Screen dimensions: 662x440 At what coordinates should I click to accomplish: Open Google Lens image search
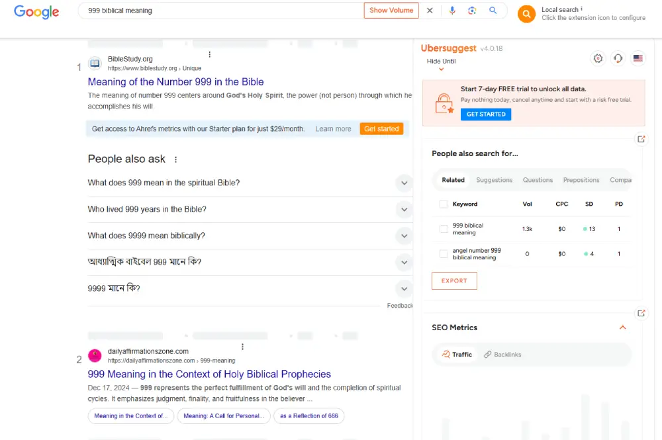(472, 11)
